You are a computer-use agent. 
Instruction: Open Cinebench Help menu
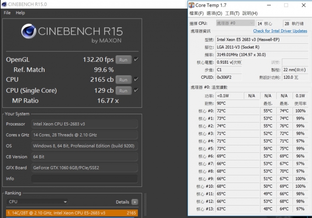coord(20,13)
